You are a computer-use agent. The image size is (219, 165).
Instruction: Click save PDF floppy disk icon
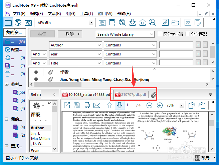[77, 105]
